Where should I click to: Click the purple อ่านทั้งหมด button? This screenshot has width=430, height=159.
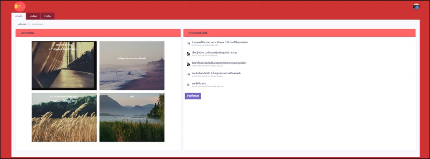pos(193,96)
